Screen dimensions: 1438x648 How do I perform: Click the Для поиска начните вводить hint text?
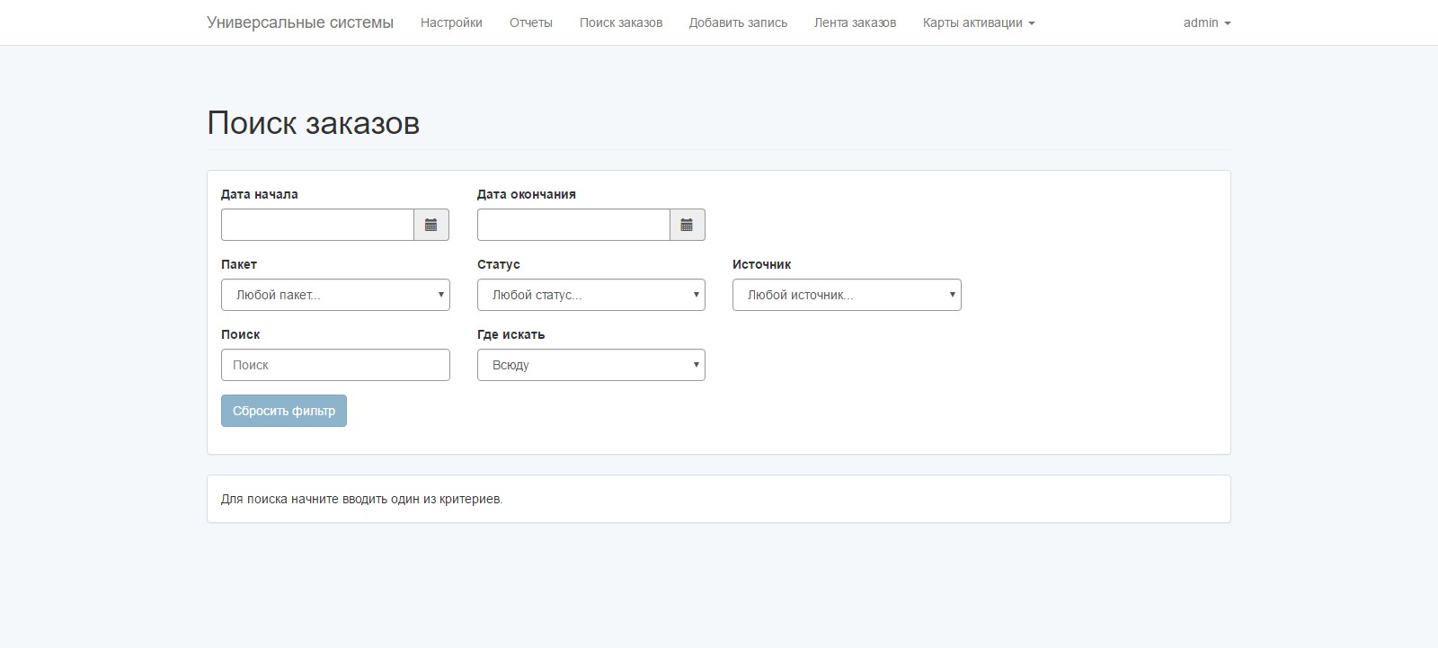[x=361, y=499]
